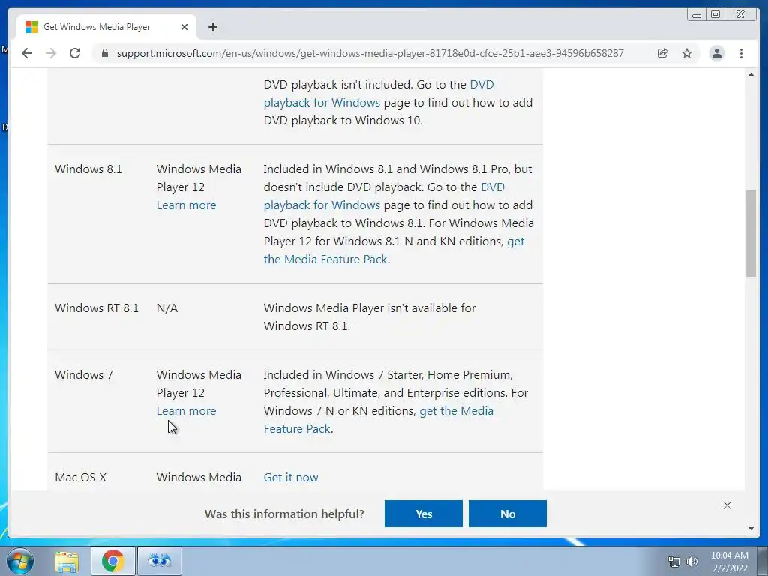The width and height of the screenshot is (768, 576).
Task: Click the address bar URL
Action: point(370,53)
